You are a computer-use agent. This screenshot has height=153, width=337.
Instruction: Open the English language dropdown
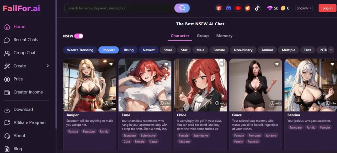304,8
